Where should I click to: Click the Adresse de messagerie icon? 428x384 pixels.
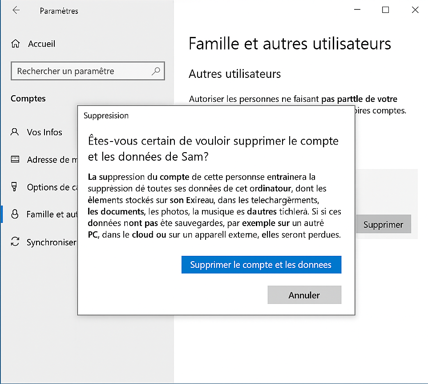15,159
